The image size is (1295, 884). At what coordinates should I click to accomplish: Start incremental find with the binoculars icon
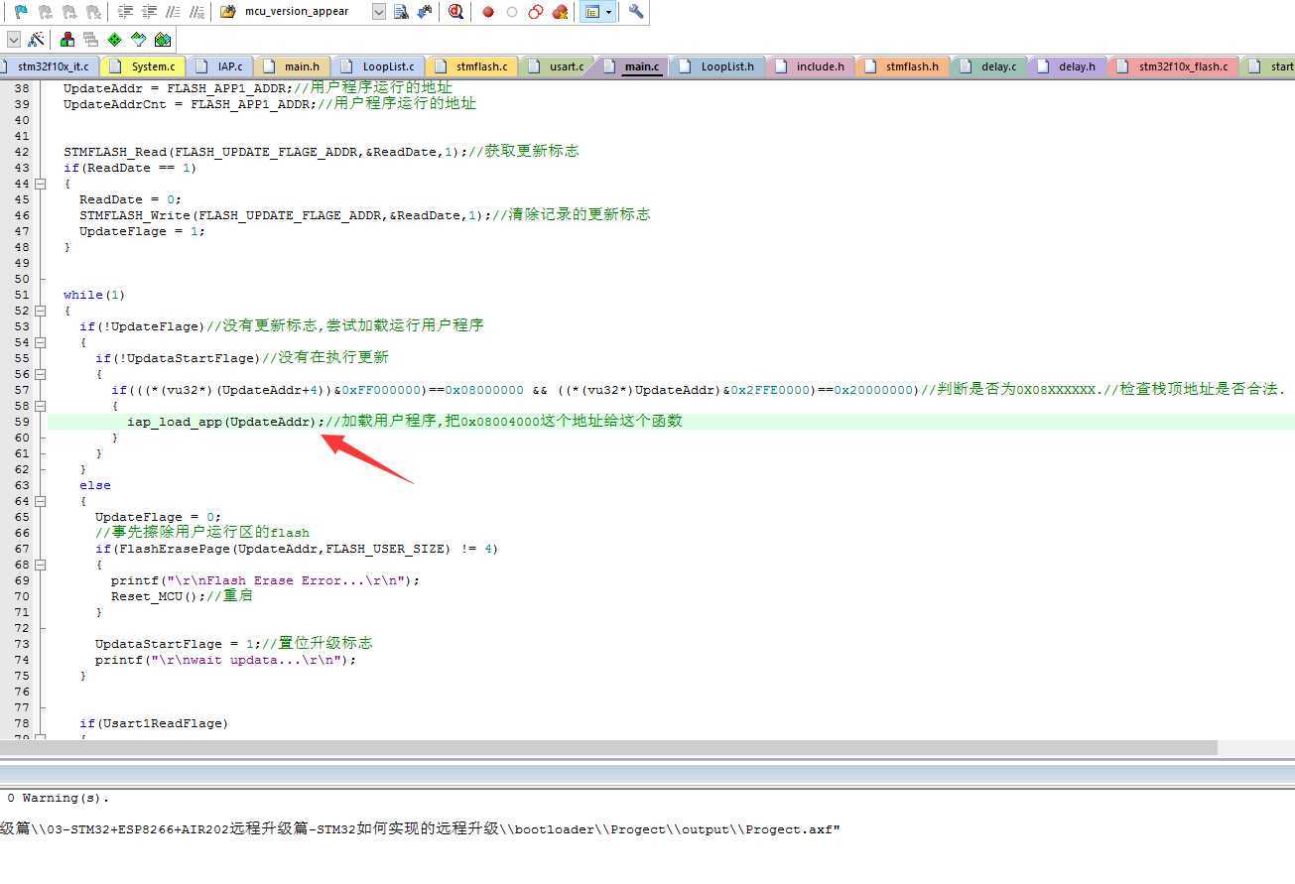425,12
